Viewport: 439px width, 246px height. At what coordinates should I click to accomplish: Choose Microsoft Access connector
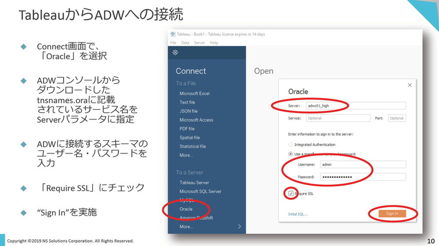196,120
